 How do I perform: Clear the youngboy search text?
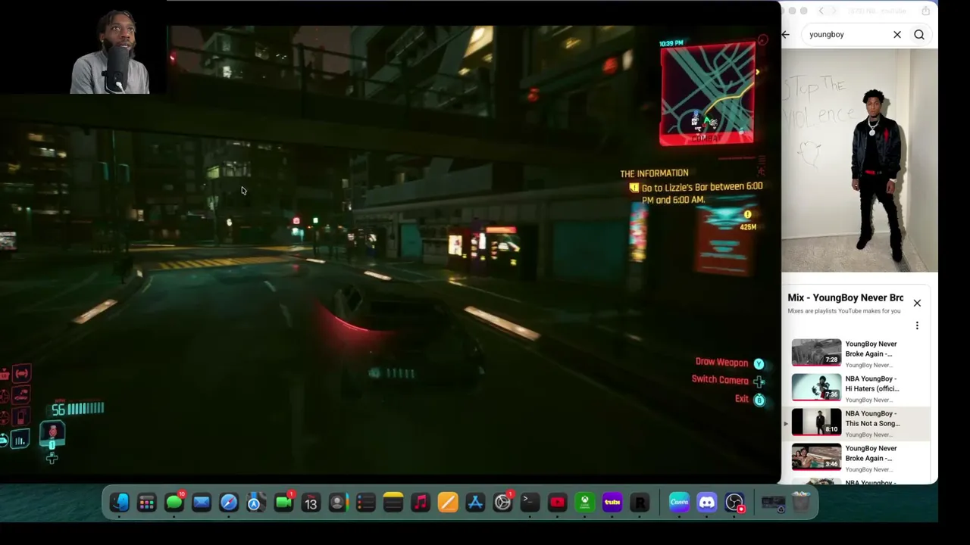[897, 34]
